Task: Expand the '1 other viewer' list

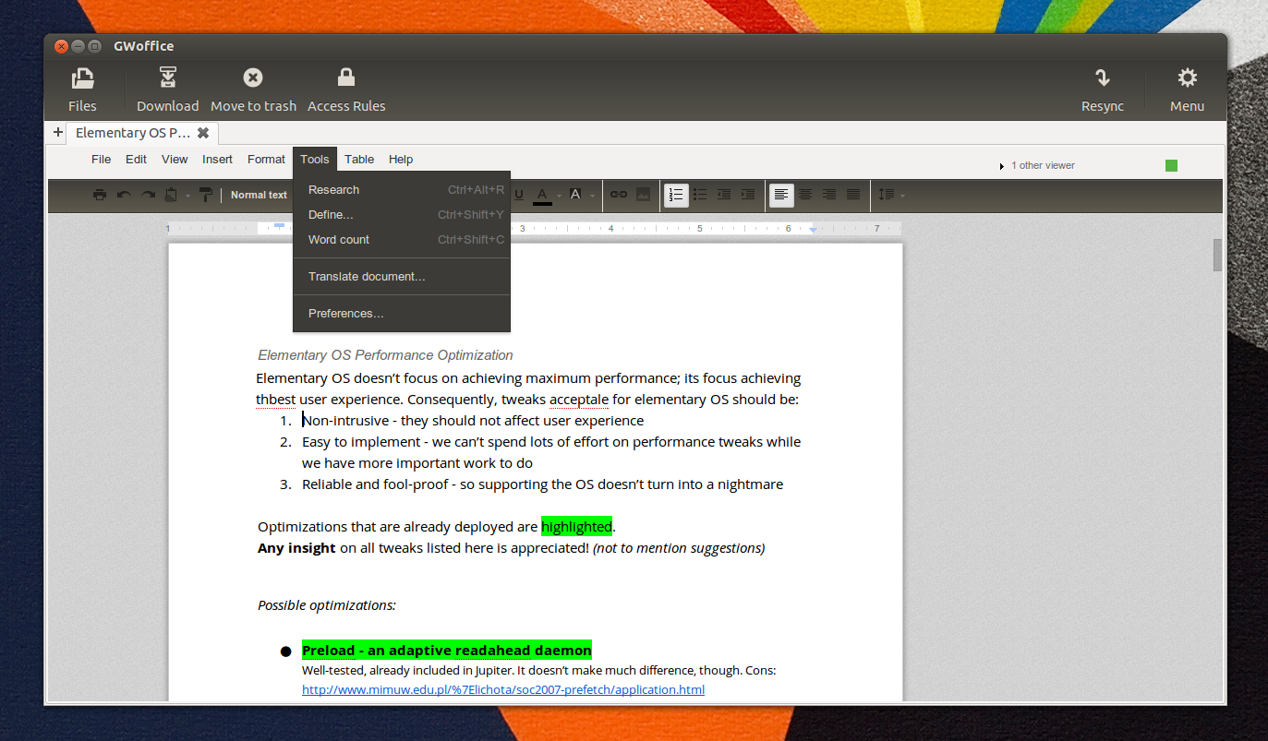Action: (1037, 166)
